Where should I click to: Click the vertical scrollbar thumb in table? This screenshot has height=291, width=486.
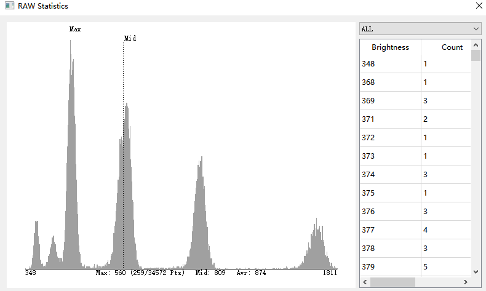tap(476, 56)
